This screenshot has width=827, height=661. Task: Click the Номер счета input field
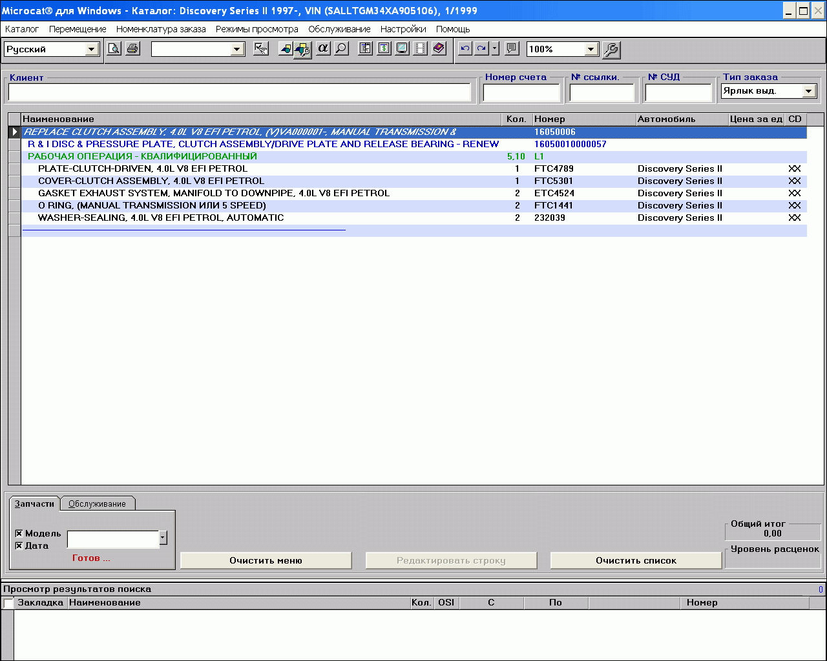[521, 92]
